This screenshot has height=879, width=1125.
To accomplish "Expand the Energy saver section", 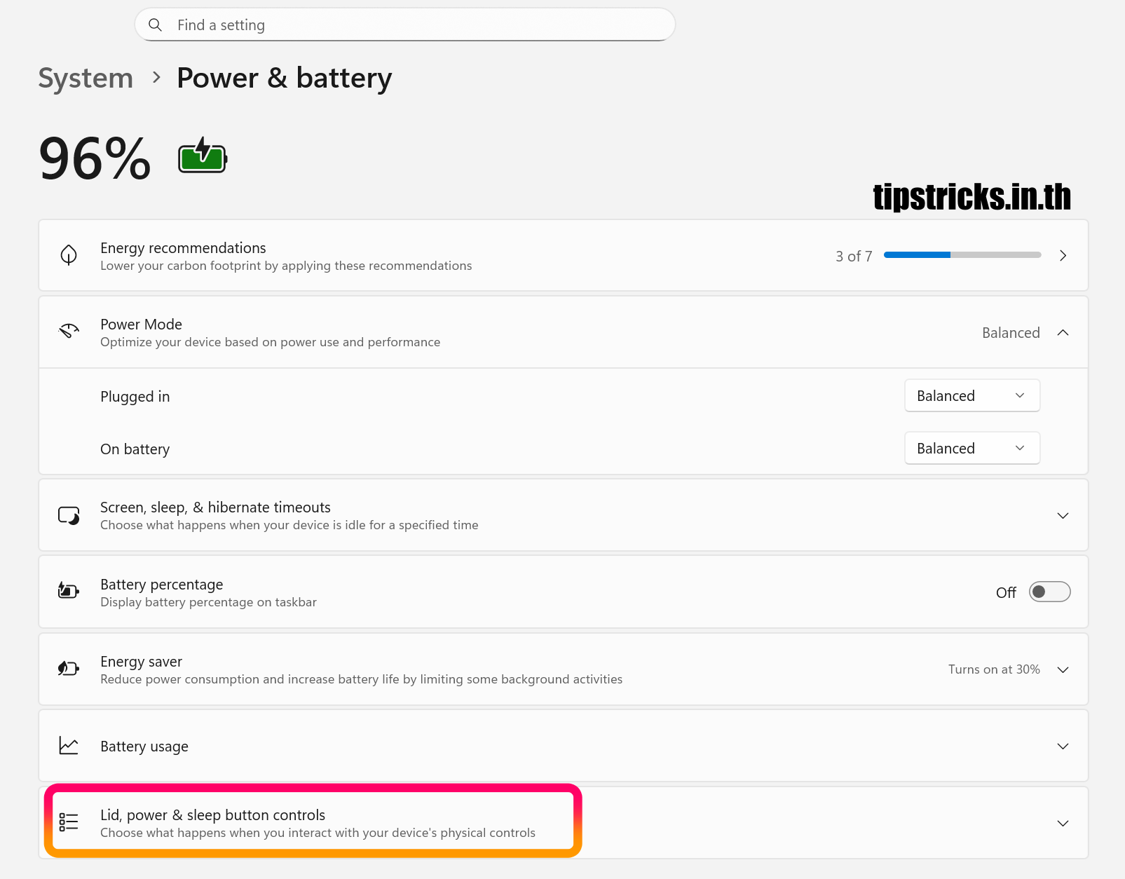I will click(1063, 670).
